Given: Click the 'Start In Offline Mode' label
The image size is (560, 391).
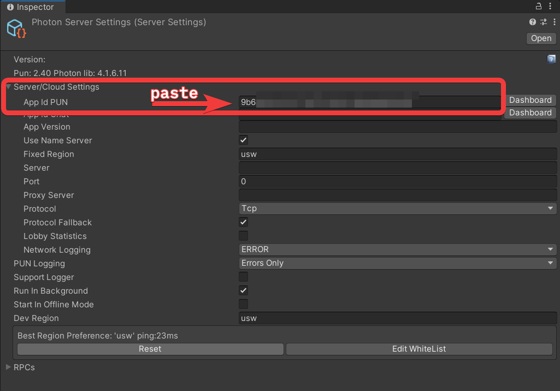Looking at the screenshot, I should pyautogui.click(x=54, y=305).
